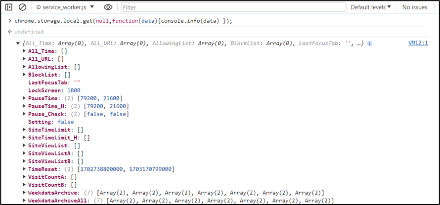
Task: Click the 1702738800000 TimeReset value
Action: 102,169
